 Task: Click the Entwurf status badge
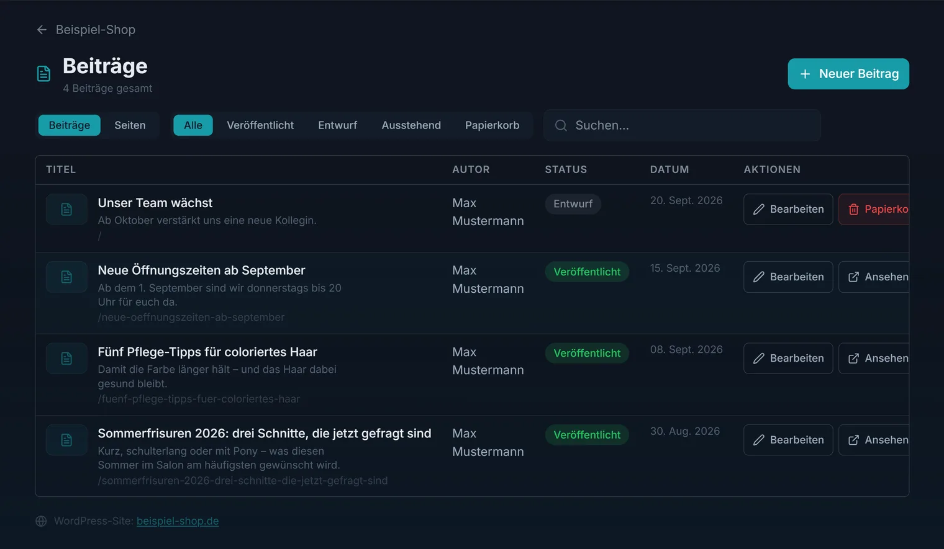[x=573, y=204]
